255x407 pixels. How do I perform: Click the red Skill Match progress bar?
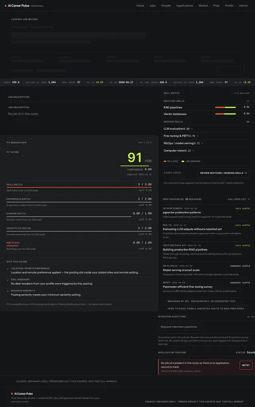click(79, 187)
